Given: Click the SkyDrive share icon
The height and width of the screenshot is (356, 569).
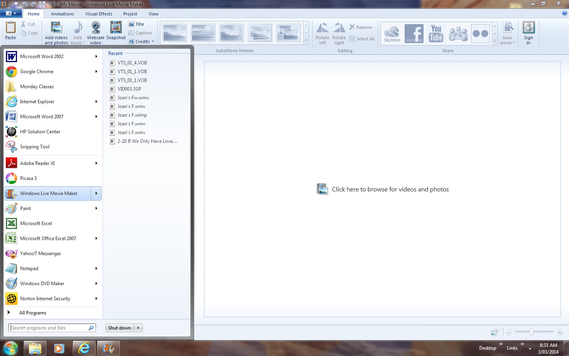Looking at the screenshot, I should (x=392, y=34).
